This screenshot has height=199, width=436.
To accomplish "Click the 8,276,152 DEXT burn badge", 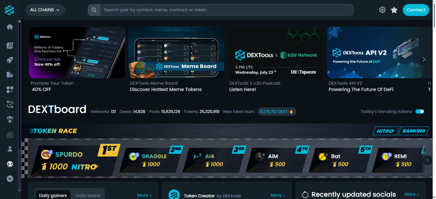I will (x=277, y=112).
